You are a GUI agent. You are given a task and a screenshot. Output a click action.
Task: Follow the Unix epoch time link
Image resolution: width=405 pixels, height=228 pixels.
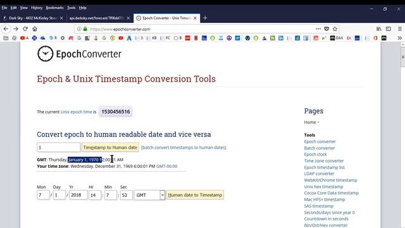tap(76, 112)
